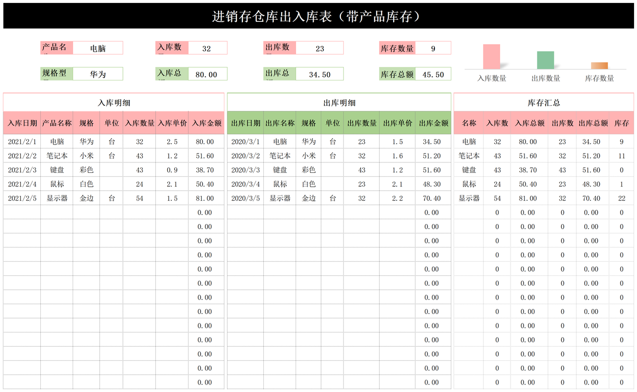Viewport: 637px width, 392px height.
Task: Click the 入库总额 header in 库存汇总
Action: coord(530,123)
